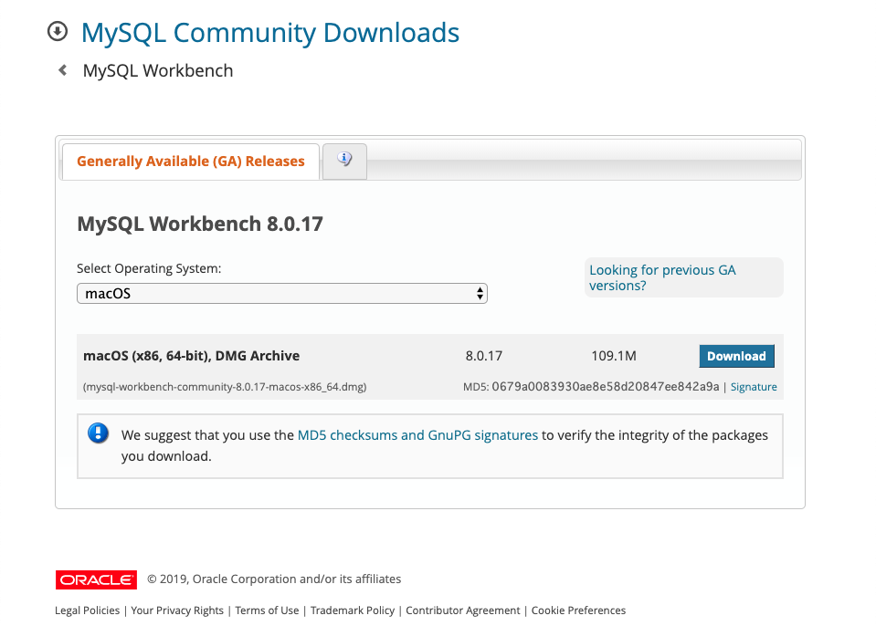Open the Signature link beside the MD5 hash
The image size is (876, 626).
(754, 387)
